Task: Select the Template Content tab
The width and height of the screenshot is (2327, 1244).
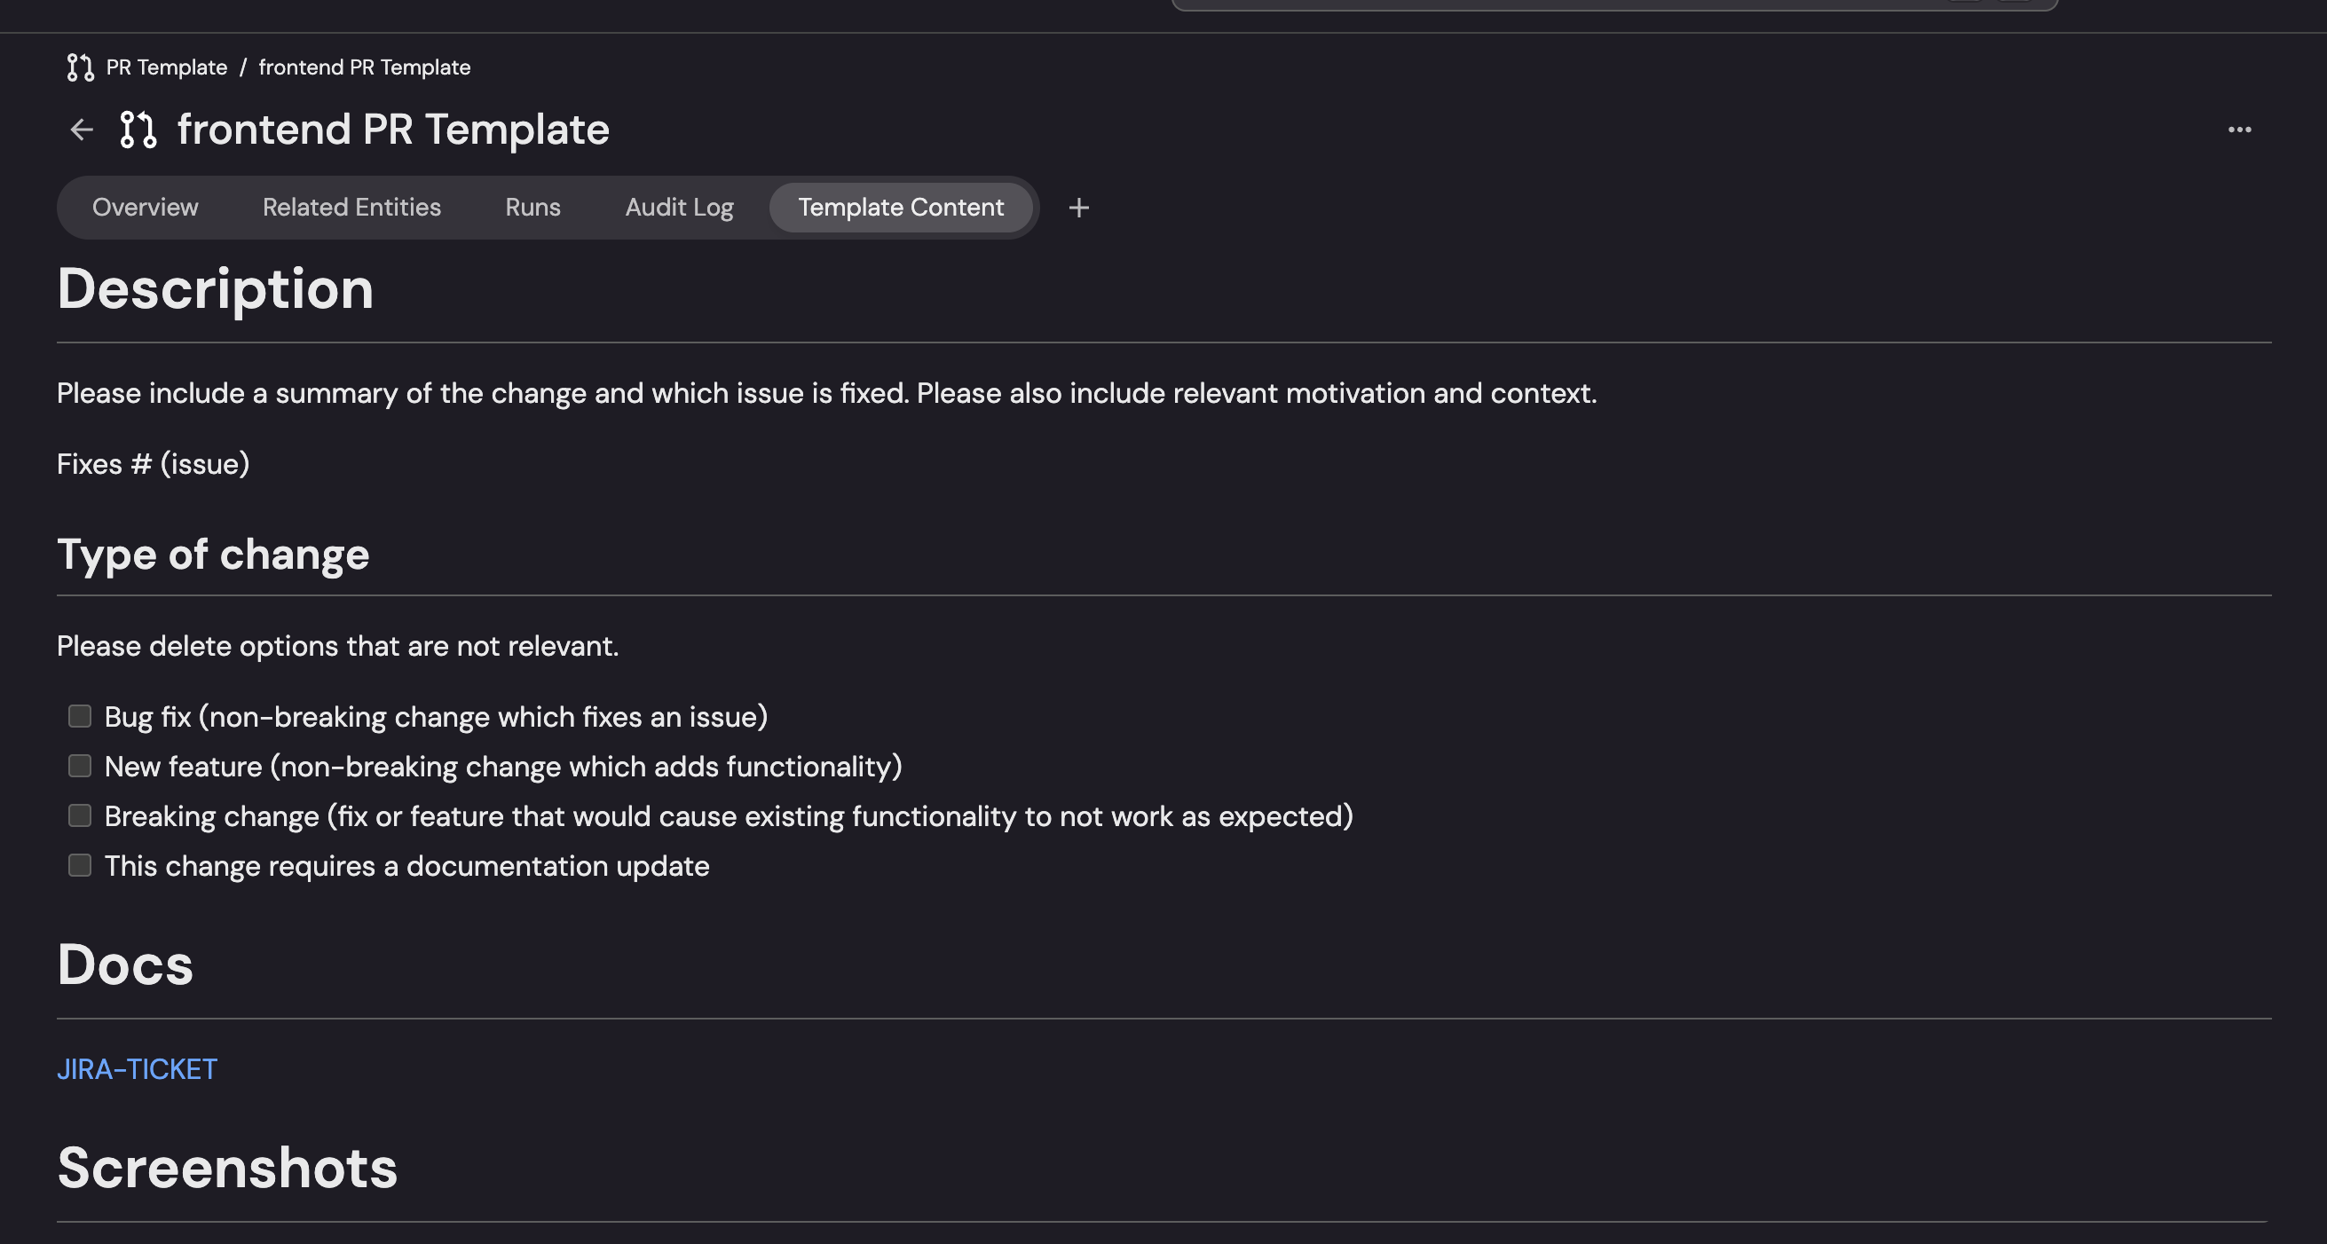Action: click(901, 208)
